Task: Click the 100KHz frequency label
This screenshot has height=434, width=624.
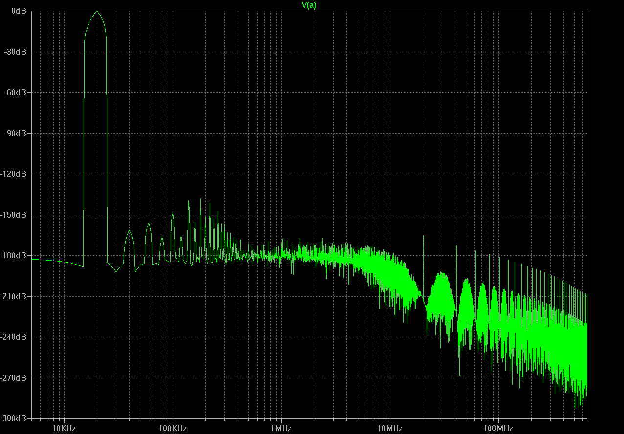Action: [x=173, y=429]
